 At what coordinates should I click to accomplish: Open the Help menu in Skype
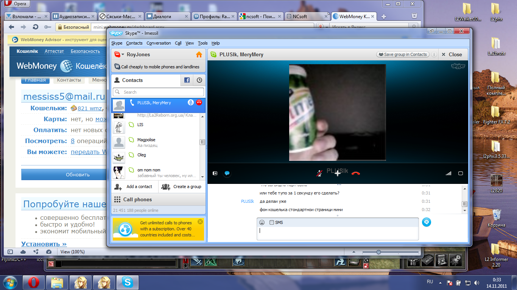click(216, 43)
